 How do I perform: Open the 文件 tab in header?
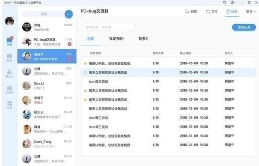[x=212, y=12]
